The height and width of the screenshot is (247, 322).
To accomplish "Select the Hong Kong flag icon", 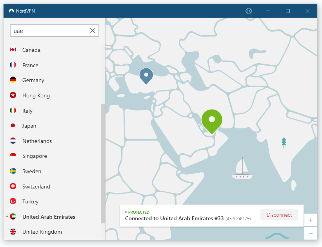I will [12, 95].
